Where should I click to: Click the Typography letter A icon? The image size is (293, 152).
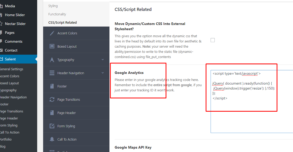52,60
